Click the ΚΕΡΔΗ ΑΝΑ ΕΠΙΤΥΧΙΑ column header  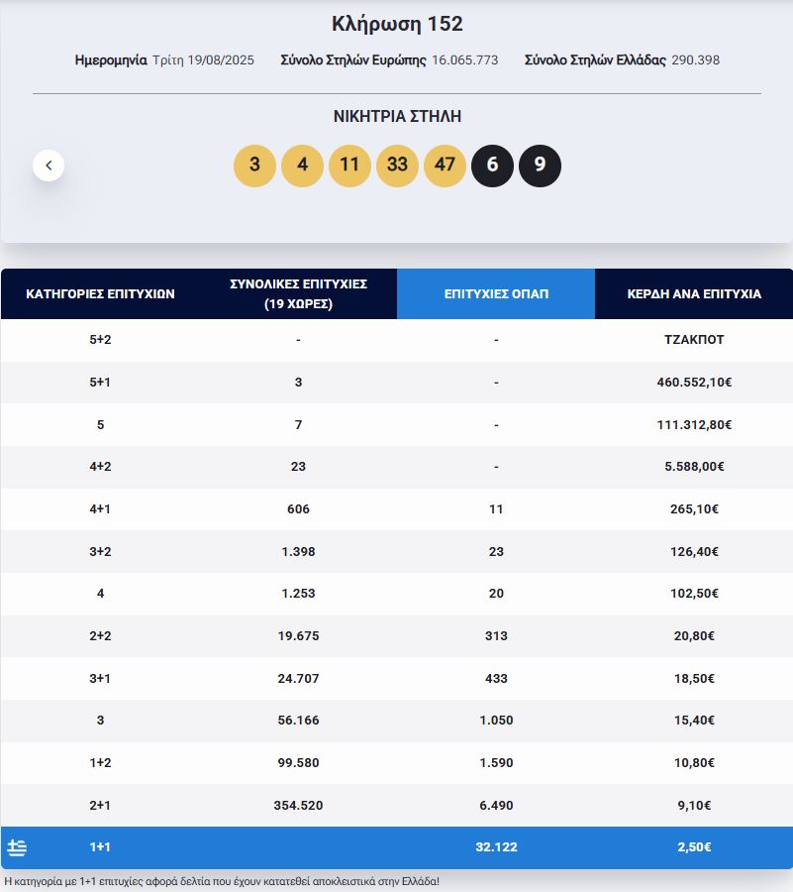(694, 294)
